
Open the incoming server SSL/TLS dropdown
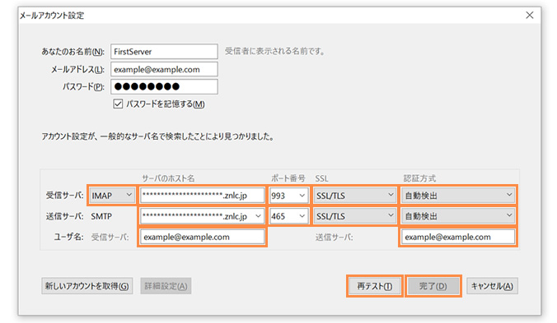tap(355, 196)
